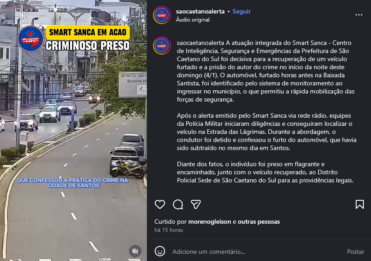The height and width of the screenshot is (261, 371).
Task: Open the Áudio original link
Action: pos(193,20)
